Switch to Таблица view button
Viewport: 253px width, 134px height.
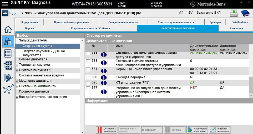click(x=175, y=130)
